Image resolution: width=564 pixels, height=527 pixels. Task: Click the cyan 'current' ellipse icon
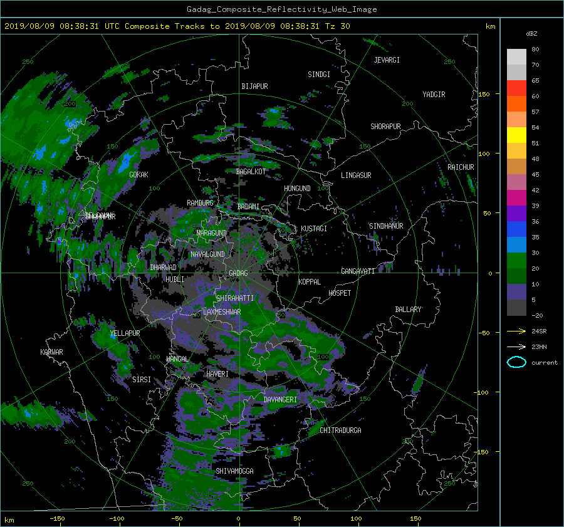(516, 362)
